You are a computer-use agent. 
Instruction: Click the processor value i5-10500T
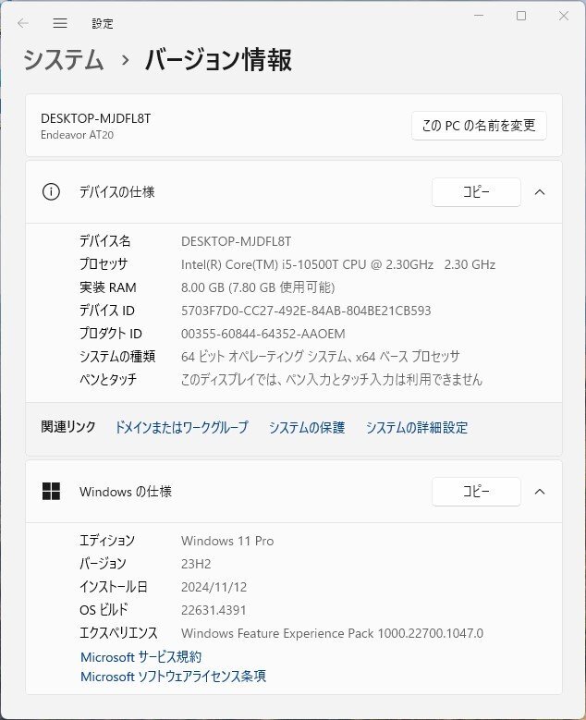[x=338, y=264]
